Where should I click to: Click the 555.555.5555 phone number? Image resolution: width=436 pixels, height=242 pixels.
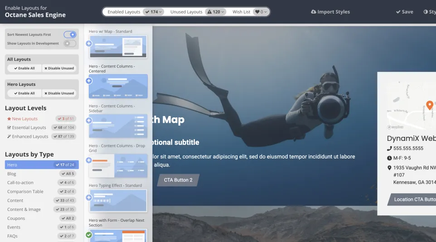pos(408,149)
